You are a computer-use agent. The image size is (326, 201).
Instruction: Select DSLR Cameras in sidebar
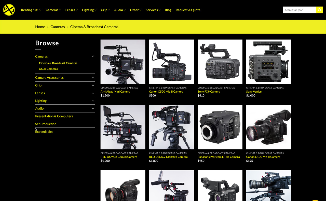[x=48, y=69]
